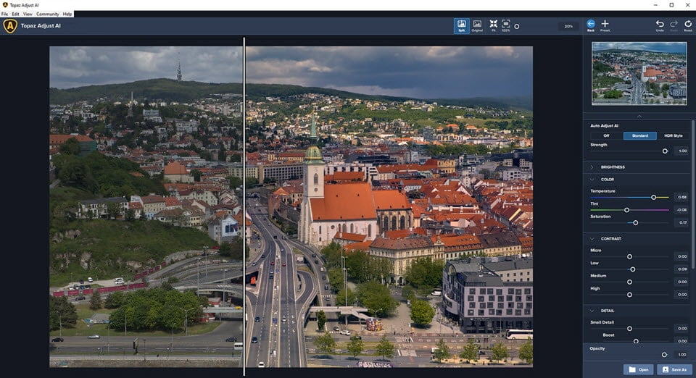Image resolution: width=696 pixels, height=378 pixels.
Task: Click the Save As button
Action: (674, 369)
